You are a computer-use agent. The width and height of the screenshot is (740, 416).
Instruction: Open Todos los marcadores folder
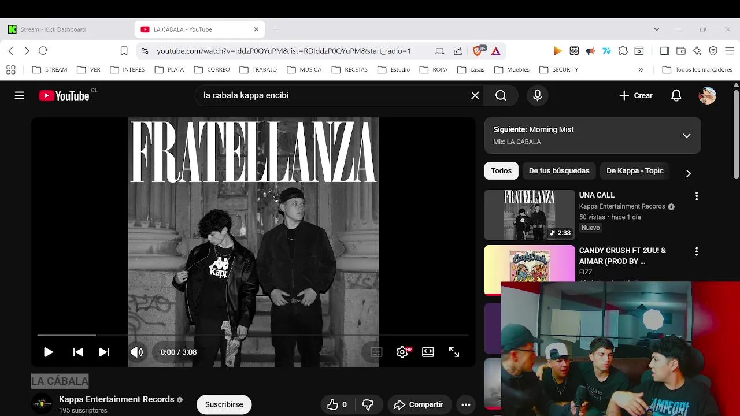697,69
